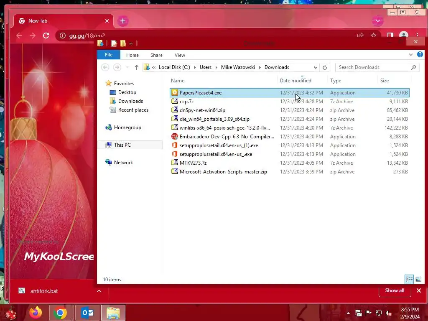Open the Share ribbon tab
This screenshot has height=321, width=428.
click(x=156, y=55)
